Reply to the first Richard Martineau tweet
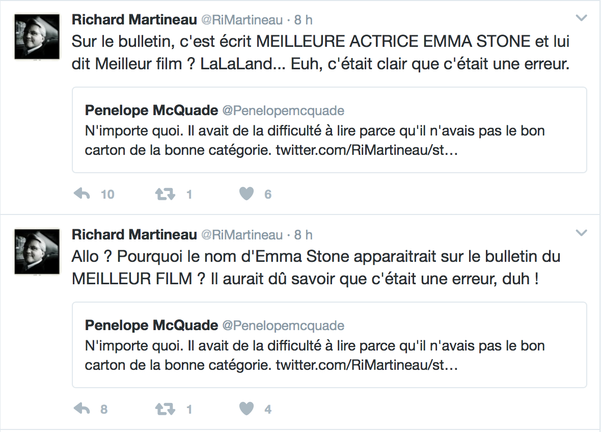 [81, 194]
